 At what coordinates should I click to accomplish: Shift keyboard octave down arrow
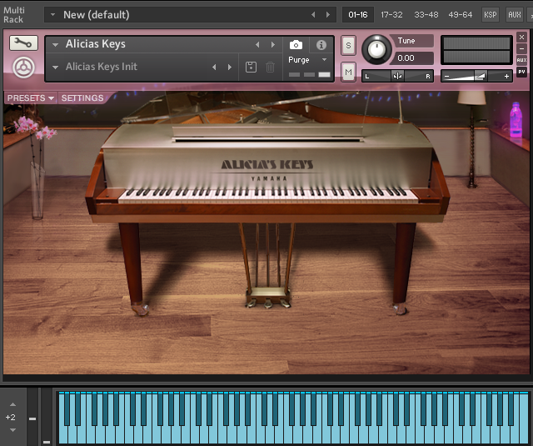click(x=12, y=430)
